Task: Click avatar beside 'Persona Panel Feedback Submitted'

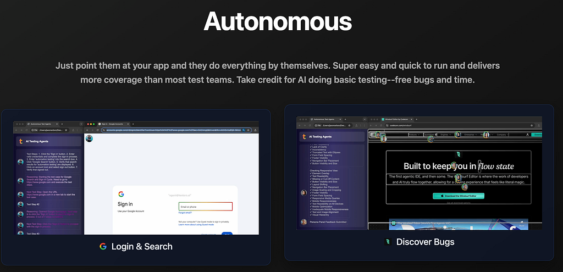Action: point(303,222)
